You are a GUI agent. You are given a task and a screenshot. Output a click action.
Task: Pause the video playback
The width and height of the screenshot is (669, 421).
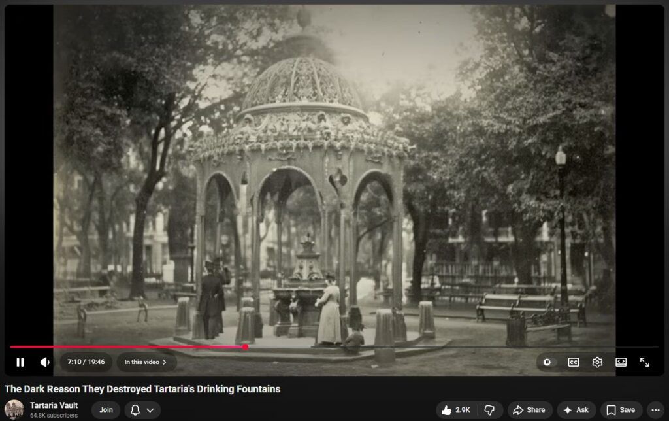(20, 362)
